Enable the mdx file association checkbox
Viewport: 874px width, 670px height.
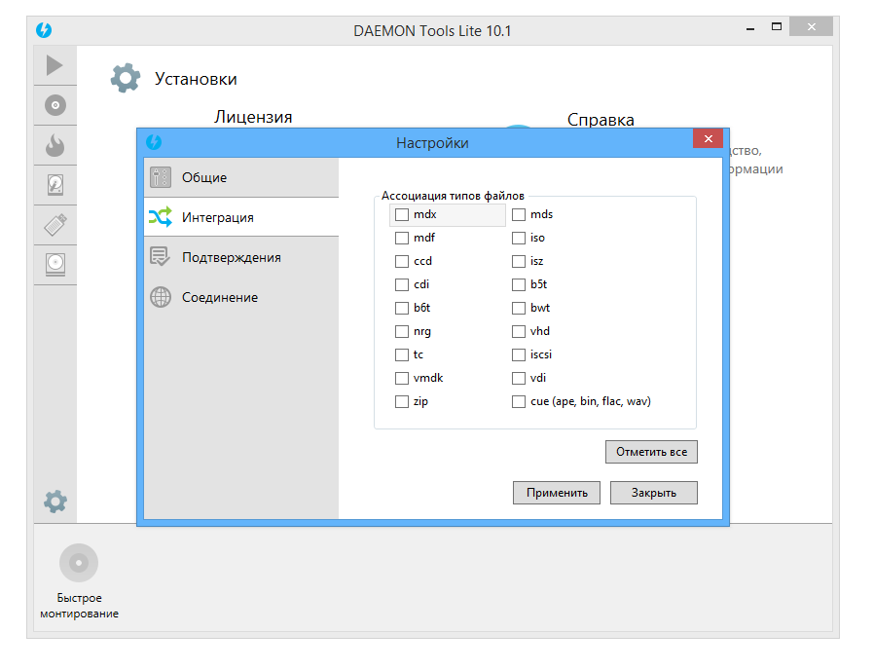click(x=402, y=215)
